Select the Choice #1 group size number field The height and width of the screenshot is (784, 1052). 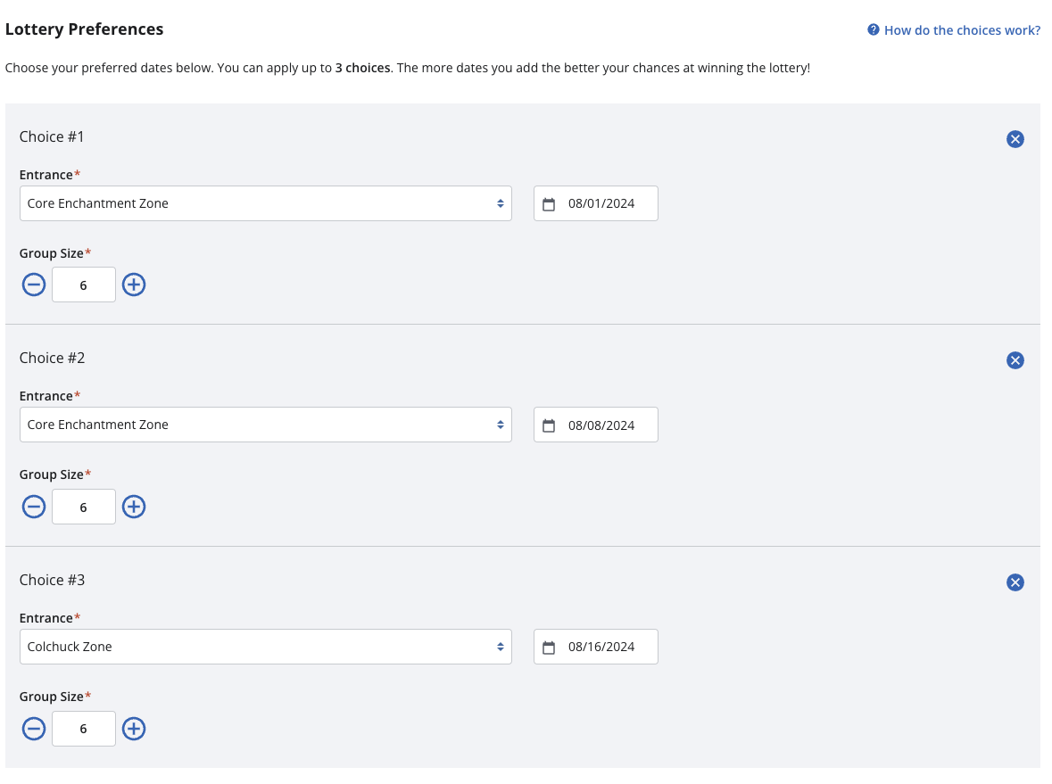[x=84, y=285]
